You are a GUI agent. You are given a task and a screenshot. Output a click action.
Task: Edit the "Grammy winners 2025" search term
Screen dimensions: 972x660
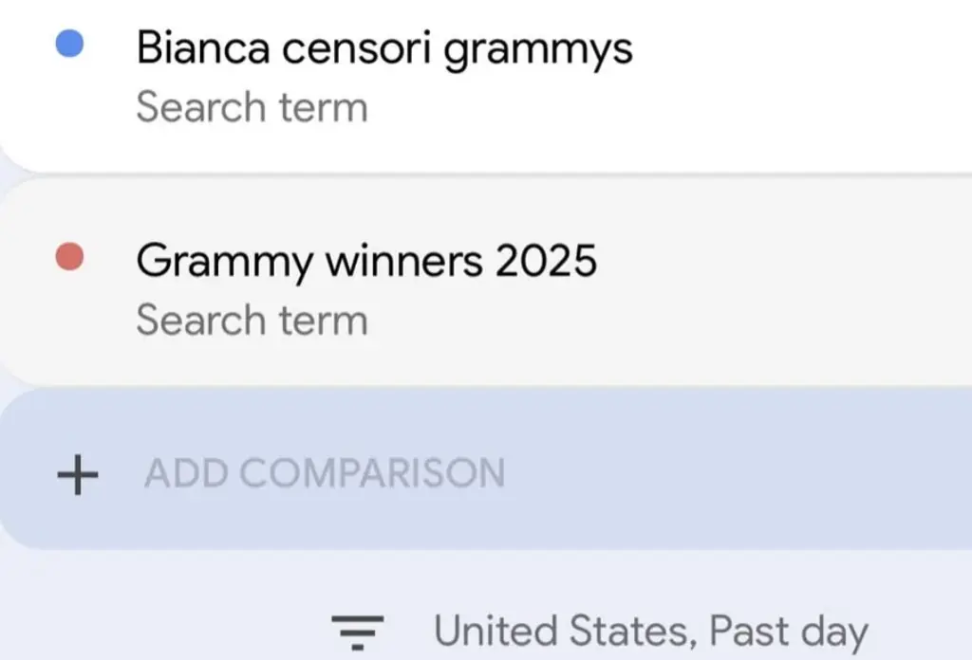coord(366,260)
